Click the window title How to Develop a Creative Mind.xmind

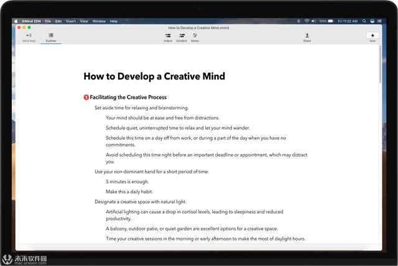[198, 28]
